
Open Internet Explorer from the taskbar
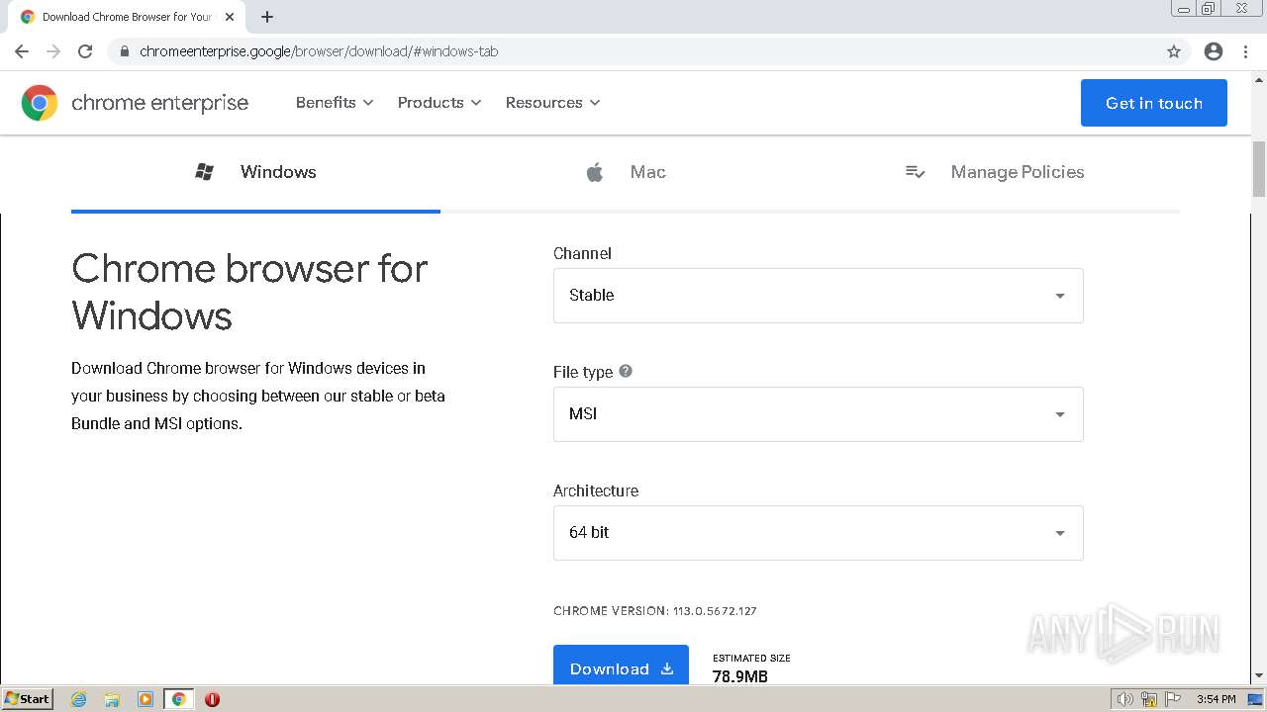click(x=79, y=699)
